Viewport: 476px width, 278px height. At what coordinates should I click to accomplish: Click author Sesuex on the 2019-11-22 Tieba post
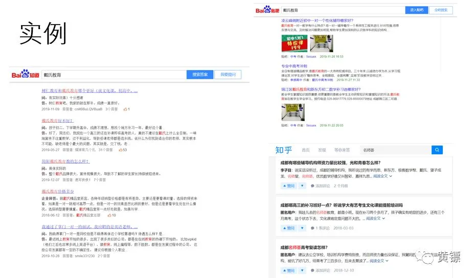pyautogui.click(x=311, y=125)
